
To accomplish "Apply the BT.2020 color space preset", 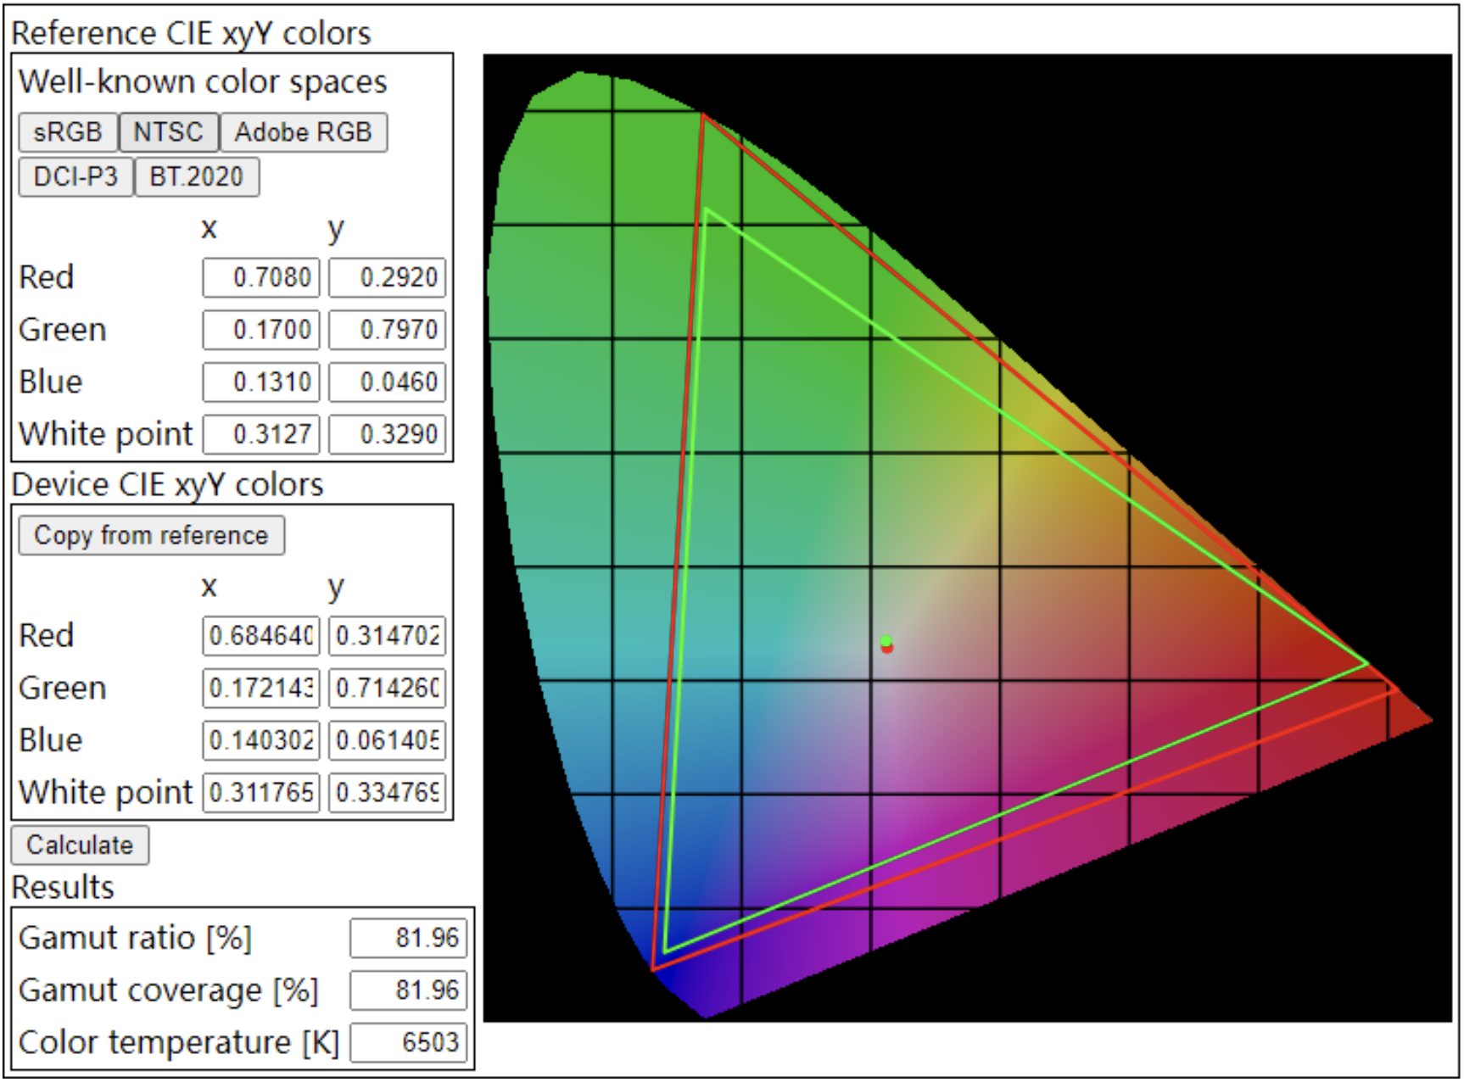I will pyautogui.click(x=197, y=176).
